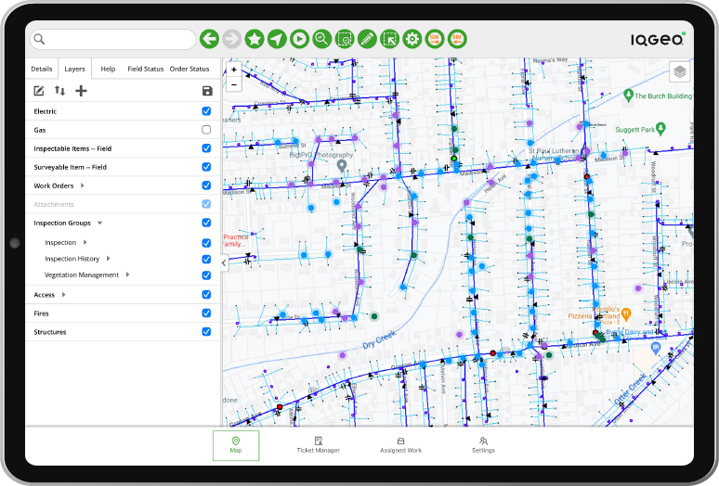The width and height of the screenshot is (719, 486).
Task: Open the Details tab
Action: 42,69
